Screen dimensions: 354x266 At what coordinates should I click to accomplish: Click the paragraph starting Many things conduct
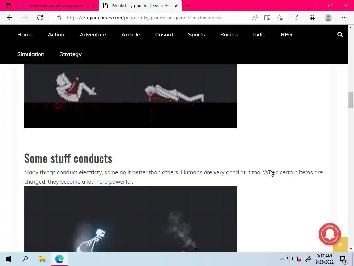[x=174, y=177]
